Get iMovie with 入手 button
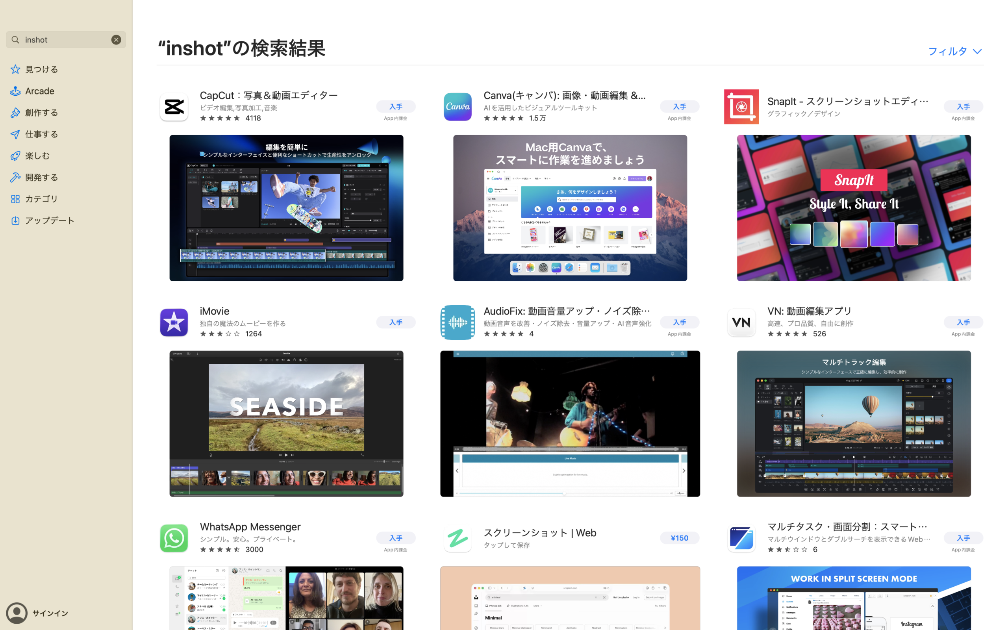The height and width of the screenshot is (630, 1008). tap(396, 322)
